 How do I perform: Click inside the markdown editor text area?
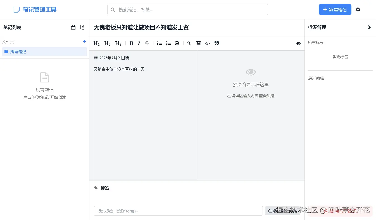[x=143, y=115]
